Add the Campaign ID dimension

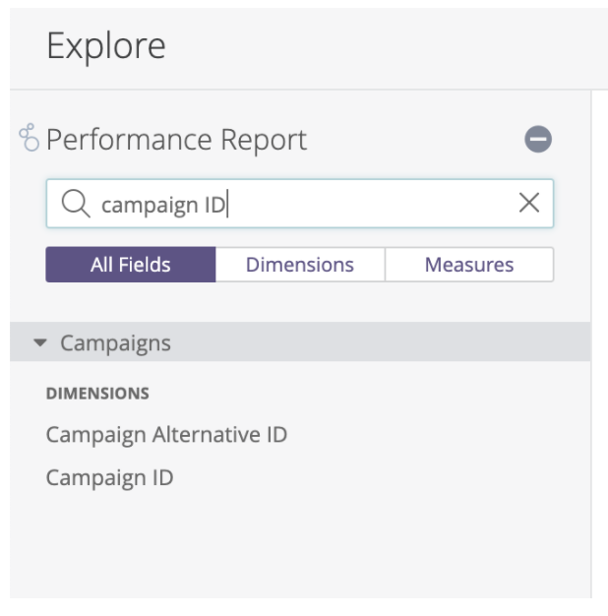[109, 478]
